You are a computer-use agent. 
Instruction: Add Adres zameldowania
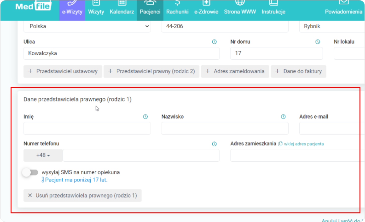pyautogui.click(x=235, y=71)
